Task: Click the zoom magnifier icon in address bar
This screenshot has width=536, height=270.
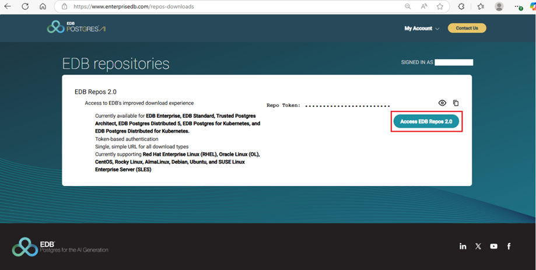Action: 408,6
